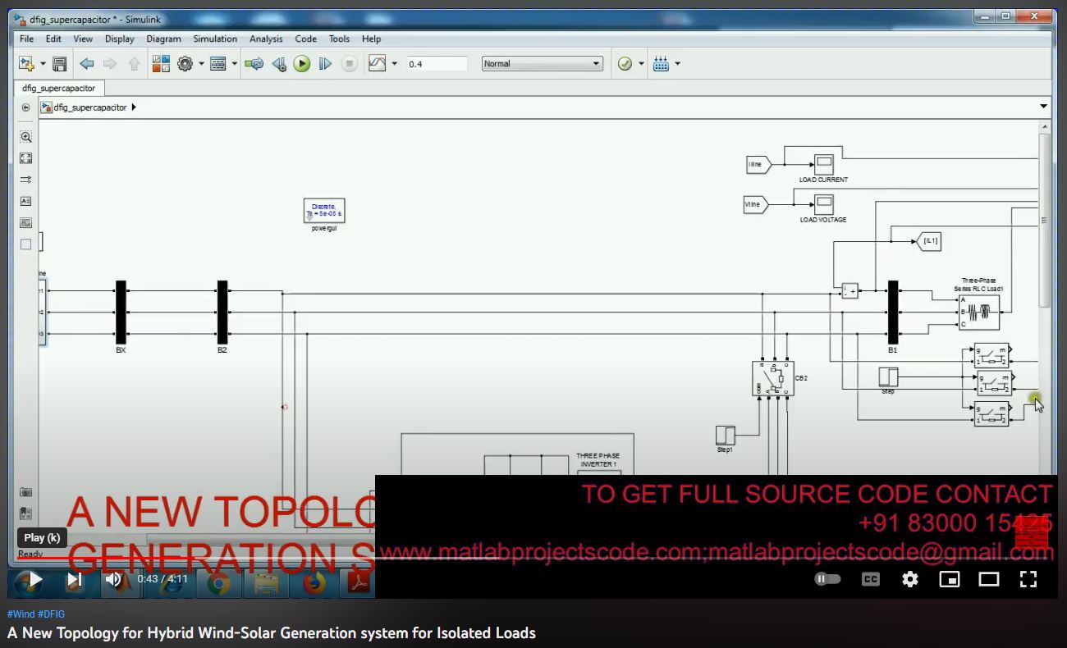Navigate back with the left arrow
Screen dimensions: 1067x648
86,64
